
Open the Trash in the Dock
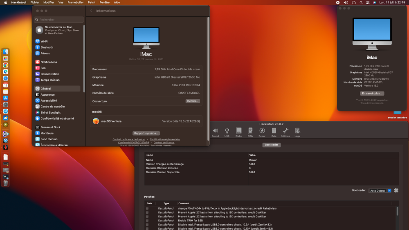(5, 183)
